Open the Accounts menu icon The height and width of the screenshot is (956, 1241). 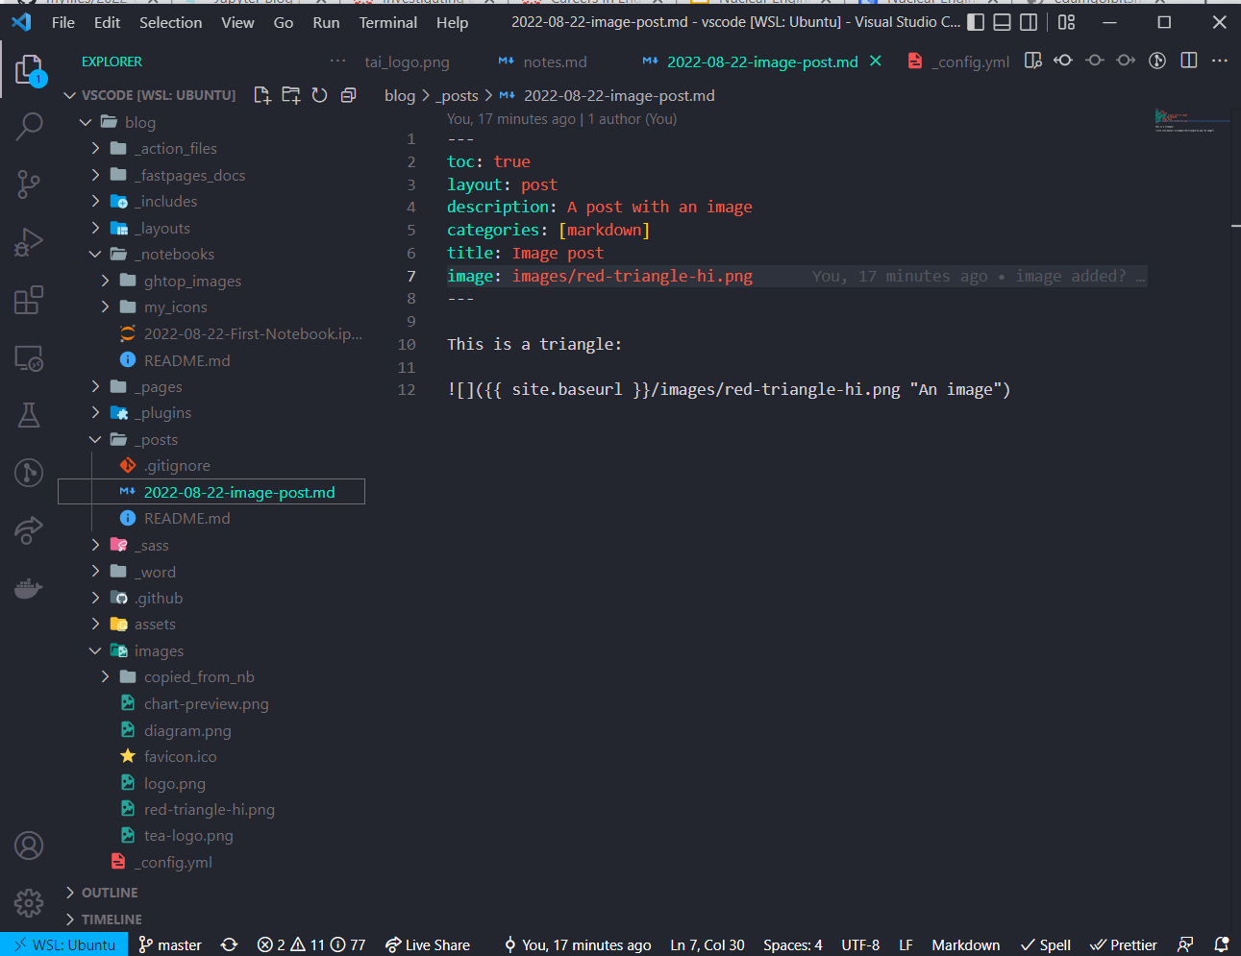click(29, 846)
